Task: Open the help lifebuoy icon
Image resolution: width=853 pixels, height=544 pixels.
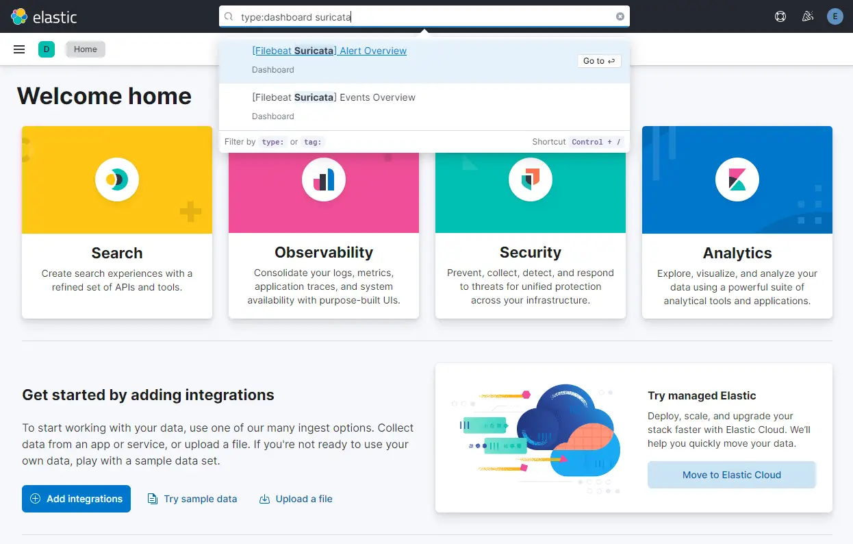Action: (x=780, y=16)
